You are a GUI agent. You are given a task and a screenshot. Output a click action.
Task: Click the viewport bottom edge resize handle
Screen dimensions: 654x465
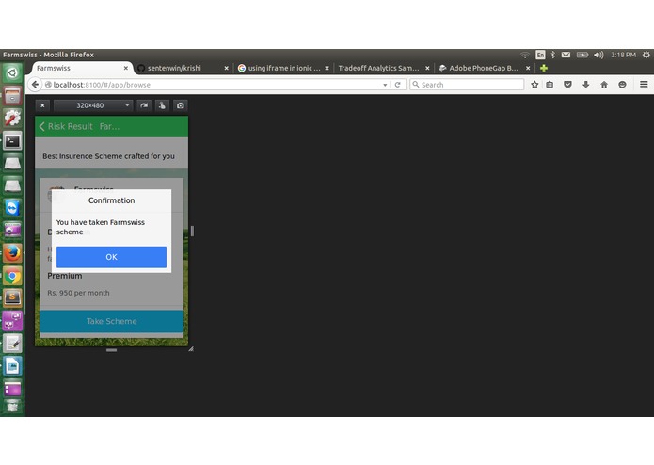111,350
